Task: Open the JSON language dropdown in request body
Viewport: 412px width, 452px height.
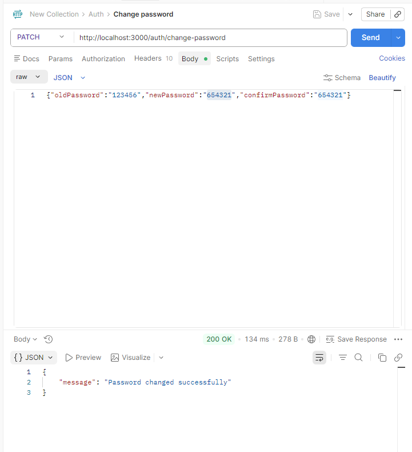Action: [x=69, y=78]
